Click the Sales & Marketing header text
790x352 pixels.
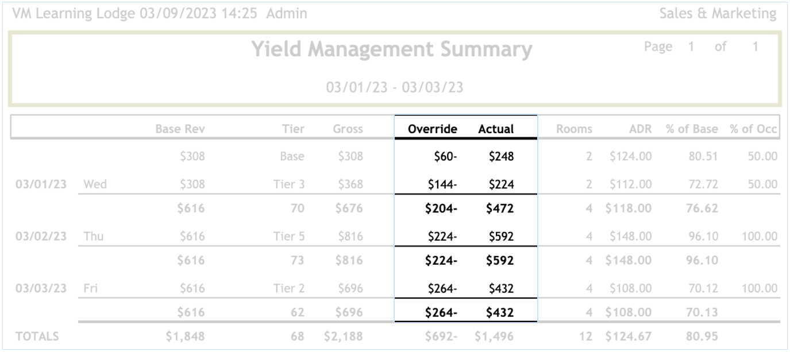[718, 14]
